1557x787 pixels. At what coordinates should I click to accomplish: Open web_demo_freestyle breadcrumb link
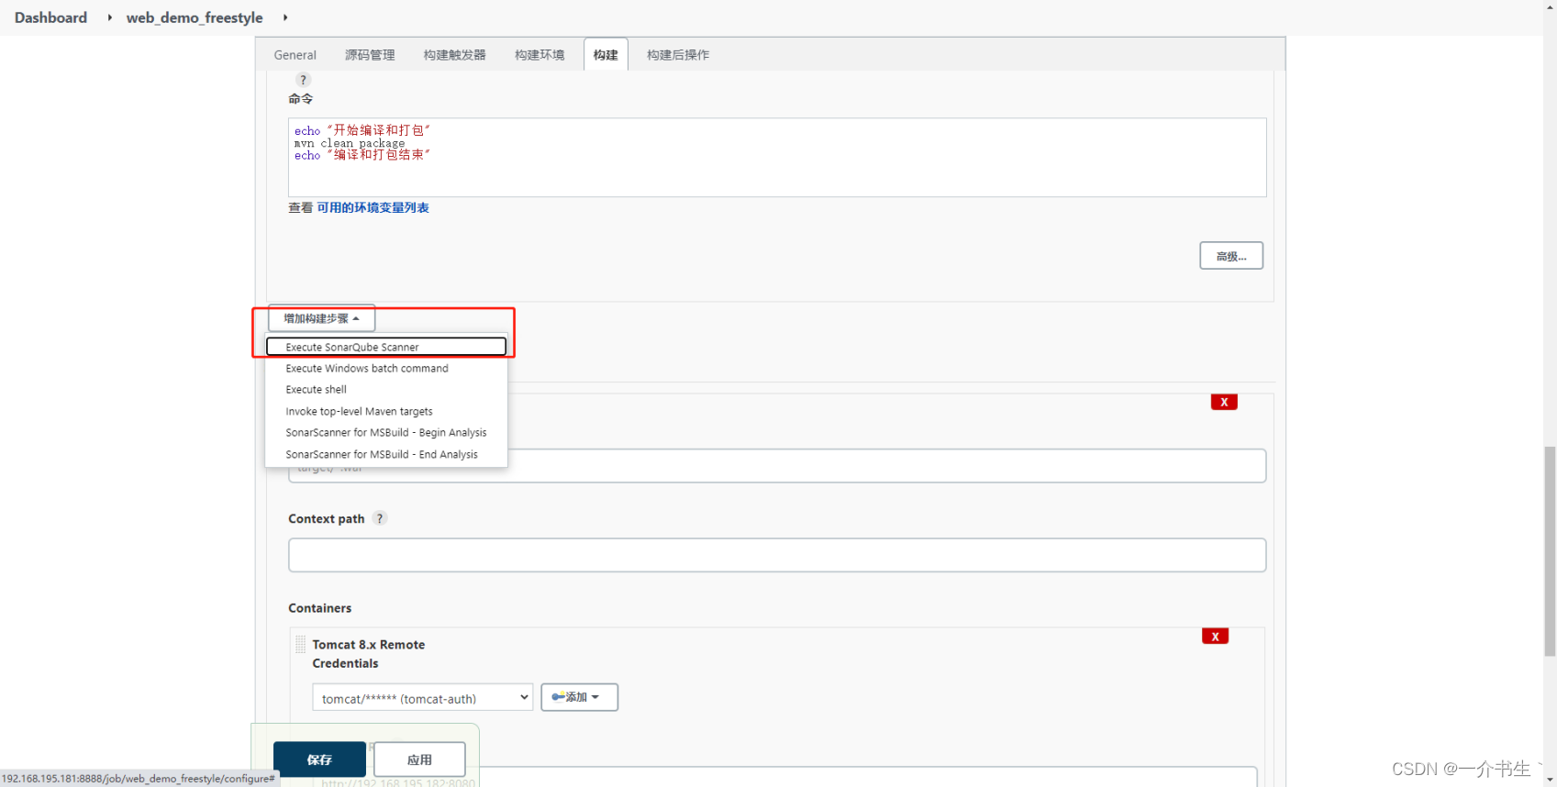click(195, 17)
